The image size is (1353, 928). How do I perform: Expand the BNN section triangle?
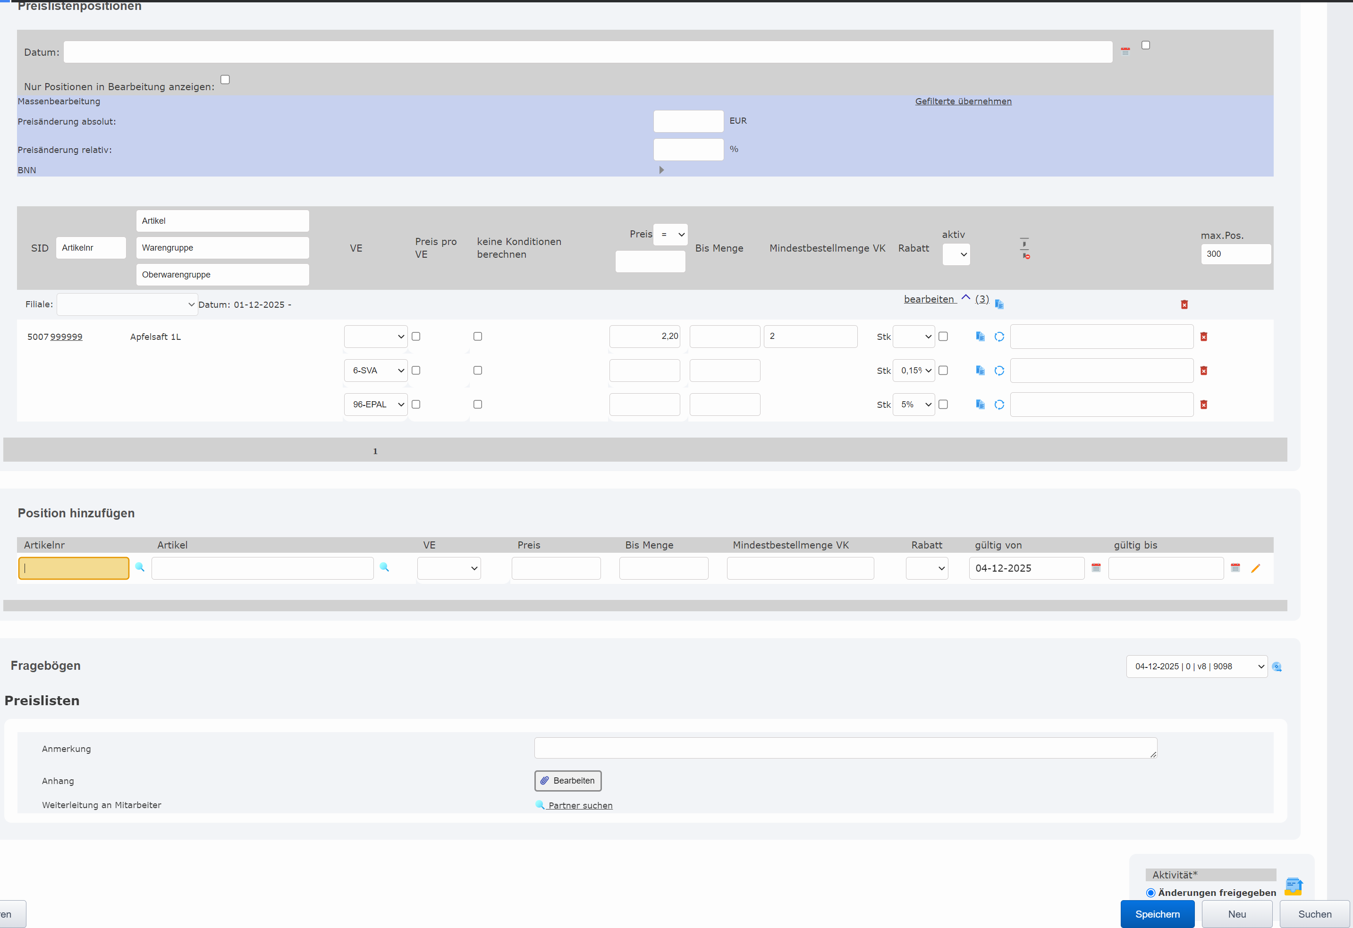pos(661,170)
